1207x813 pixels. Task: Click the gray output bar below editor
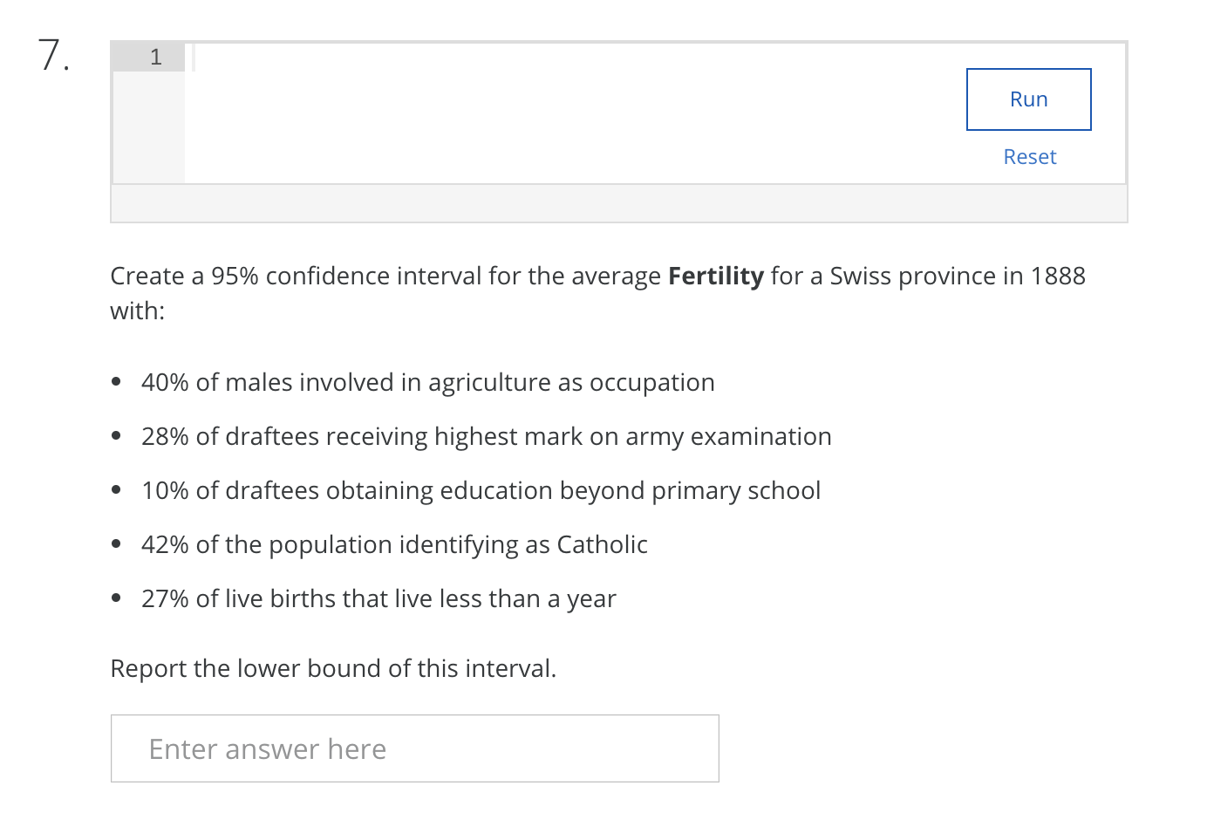click(618, 204)
